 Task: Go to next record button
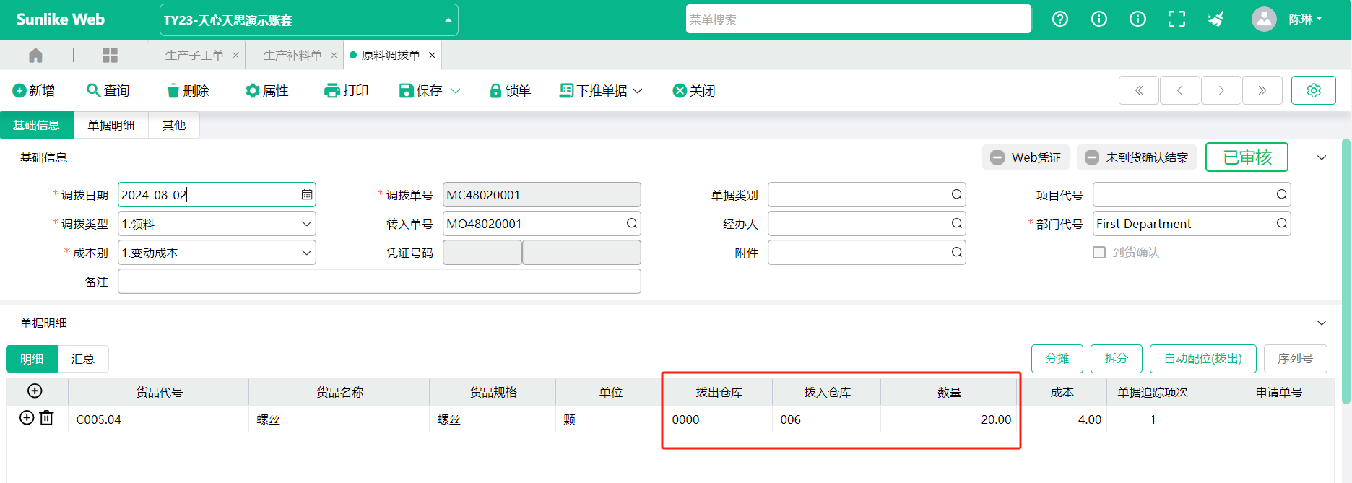pyautogui.click(x=1221, y=90)
